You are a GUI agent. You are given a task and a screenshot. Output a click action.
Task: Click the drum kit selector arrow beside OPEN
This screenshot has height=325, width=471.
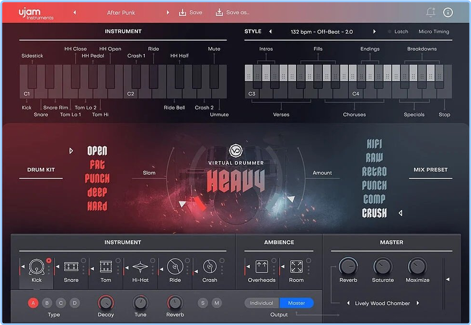(71, 151)
